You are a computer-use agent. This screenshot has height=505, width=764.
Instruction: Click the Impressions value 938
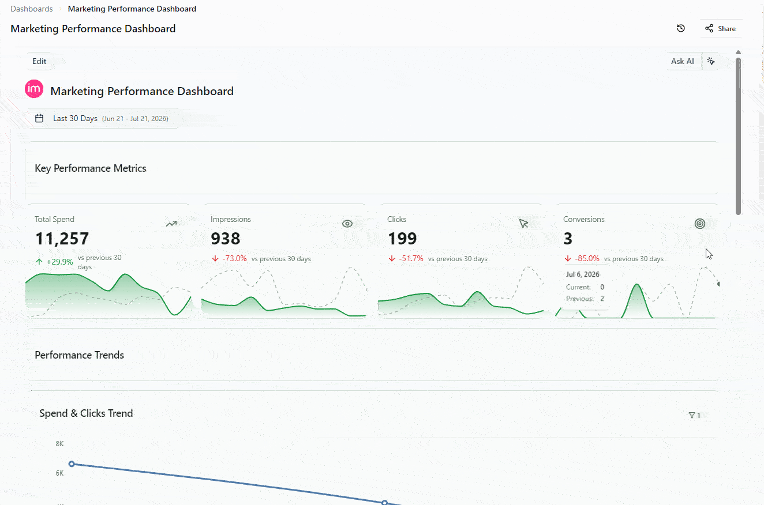pos(226,238)
